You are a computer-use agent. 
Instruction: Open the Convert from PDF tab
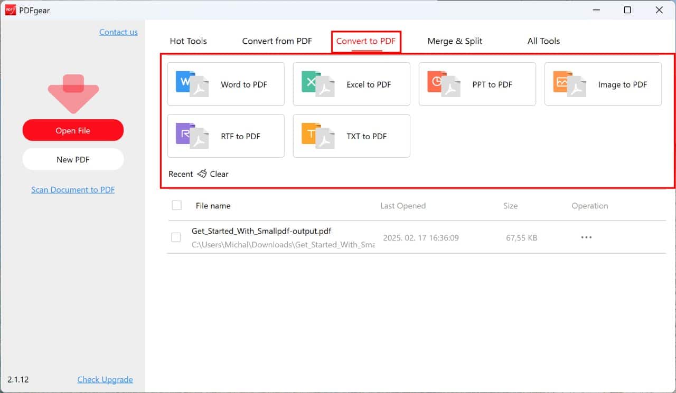(x=277, y=41)
